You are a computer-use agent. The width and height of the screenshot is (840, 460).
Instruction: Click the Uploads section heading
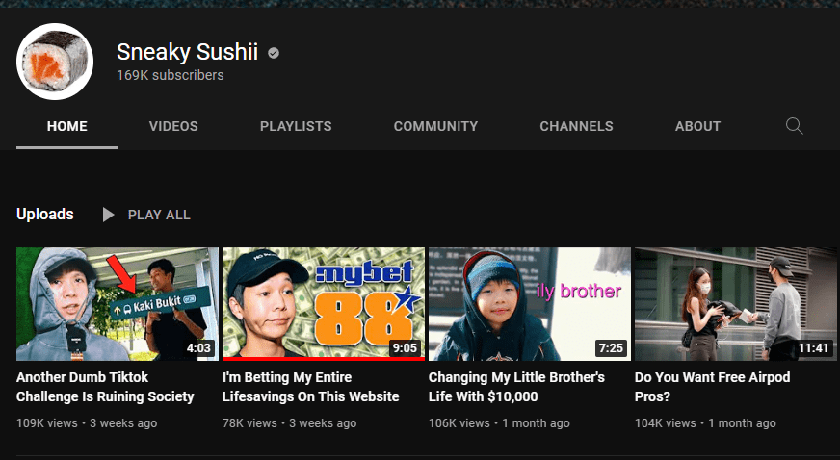[45, 214]
